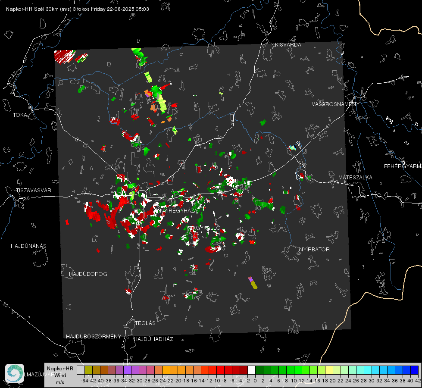This screenshot has width=422, height=388.
Task: Select the HAJDÚDOROG town label
Action: point(88,274)
